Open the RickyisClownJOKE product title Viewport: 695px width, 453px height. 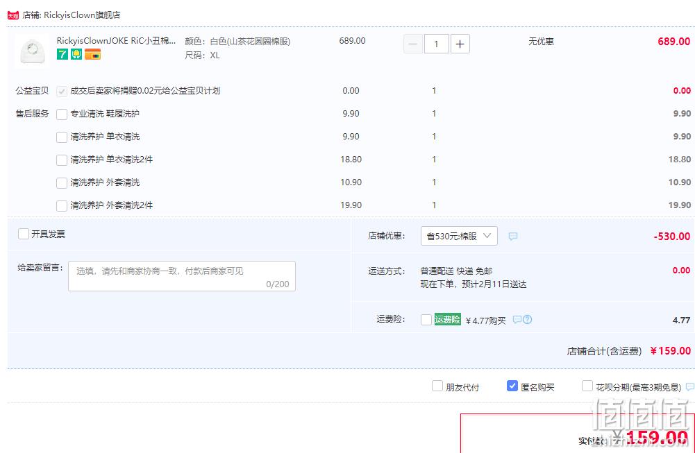116,41
